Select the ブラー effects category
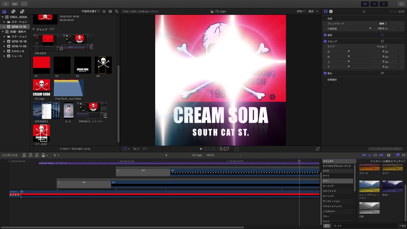 [338, 216]
